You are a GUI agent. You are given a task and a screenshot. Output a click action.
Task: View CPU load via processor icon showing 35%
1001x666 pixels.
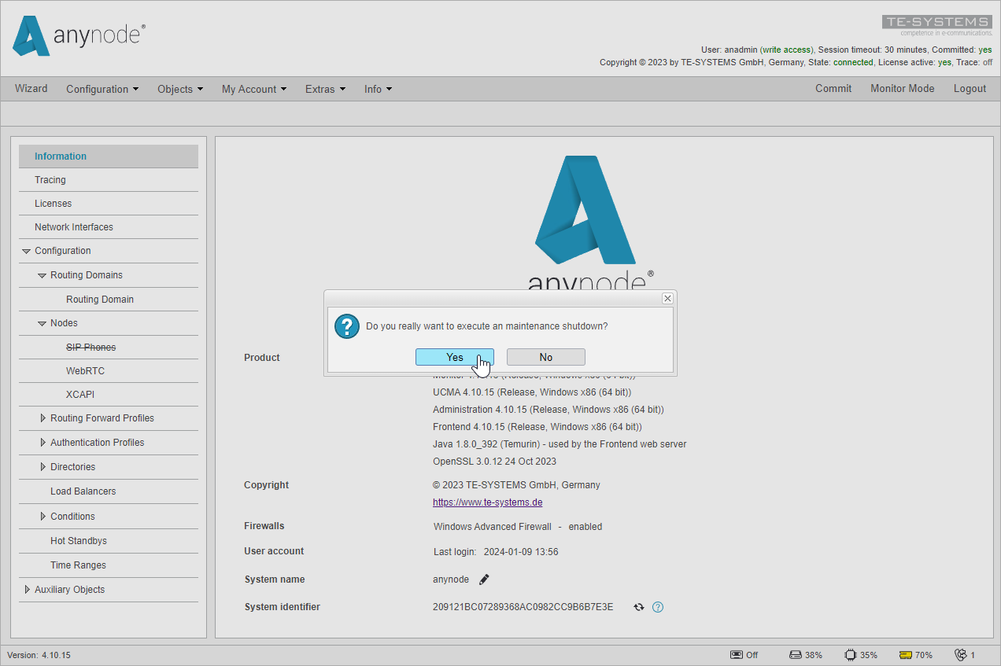850,654
